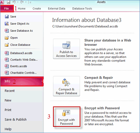
Task: Click the icon beside Database3.accdb
Action: tap(7, 53)
